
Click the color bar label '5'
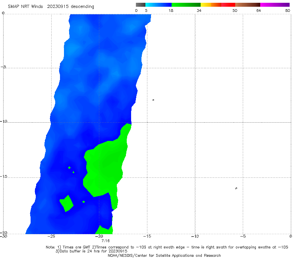(146, 10)
